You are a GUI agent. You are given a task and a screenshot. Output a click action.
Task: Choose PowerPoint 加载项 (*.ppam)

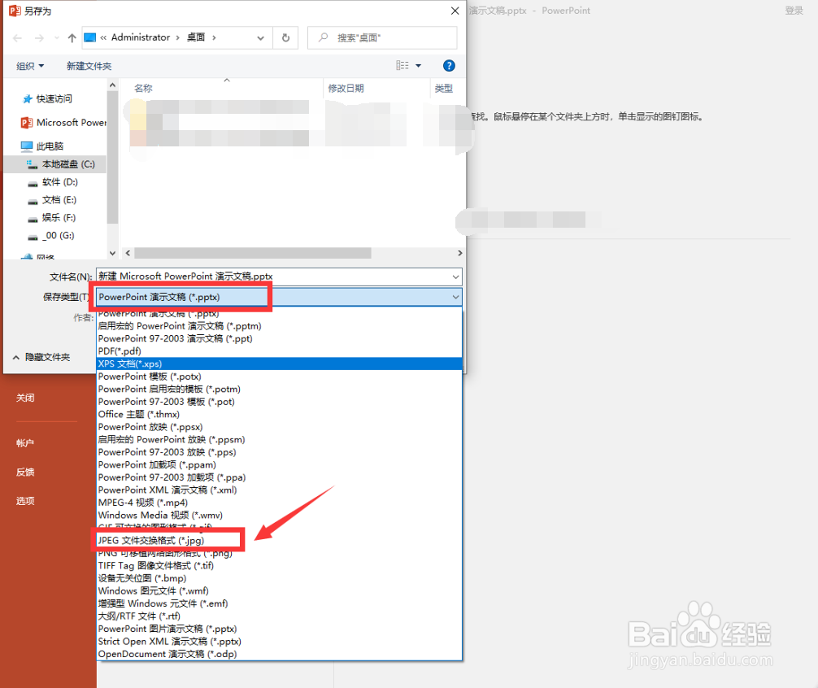pyautogui.click(x=279, y=464)
